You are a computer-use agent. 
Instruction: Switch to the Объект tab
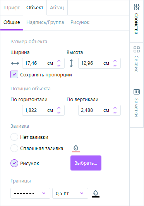click(x=35, y=8)
